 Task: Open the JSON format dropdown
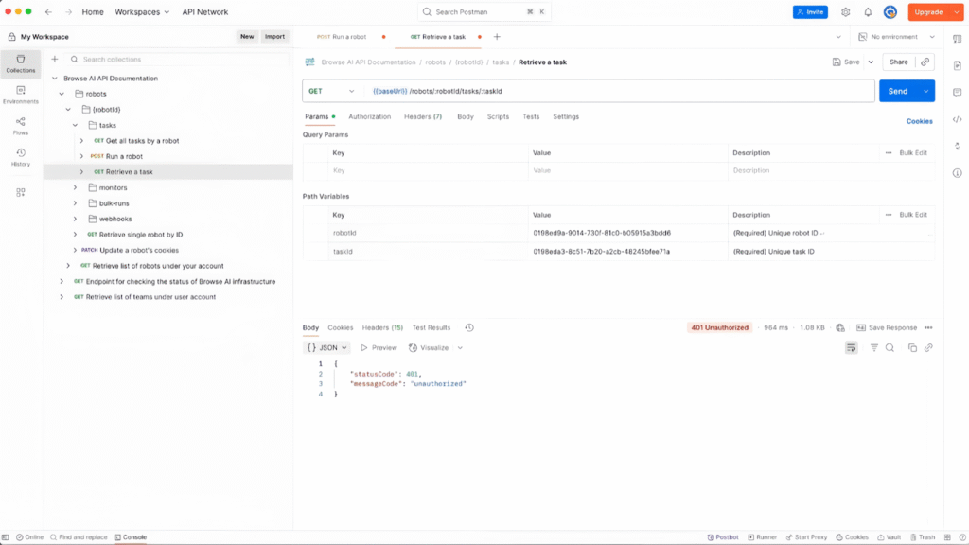click(x=327, y=347)
